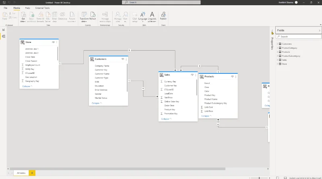
Task: Select the Home ribbon tab
Action: (x=17, y=8)
